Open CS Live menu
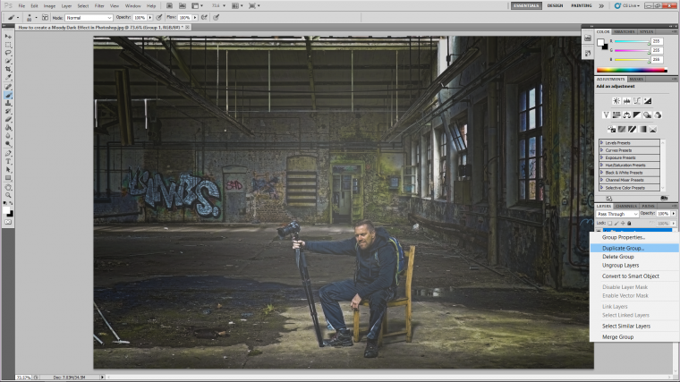Image resolution: width=680 pixels, height=382 pixels. coord(627,5)
